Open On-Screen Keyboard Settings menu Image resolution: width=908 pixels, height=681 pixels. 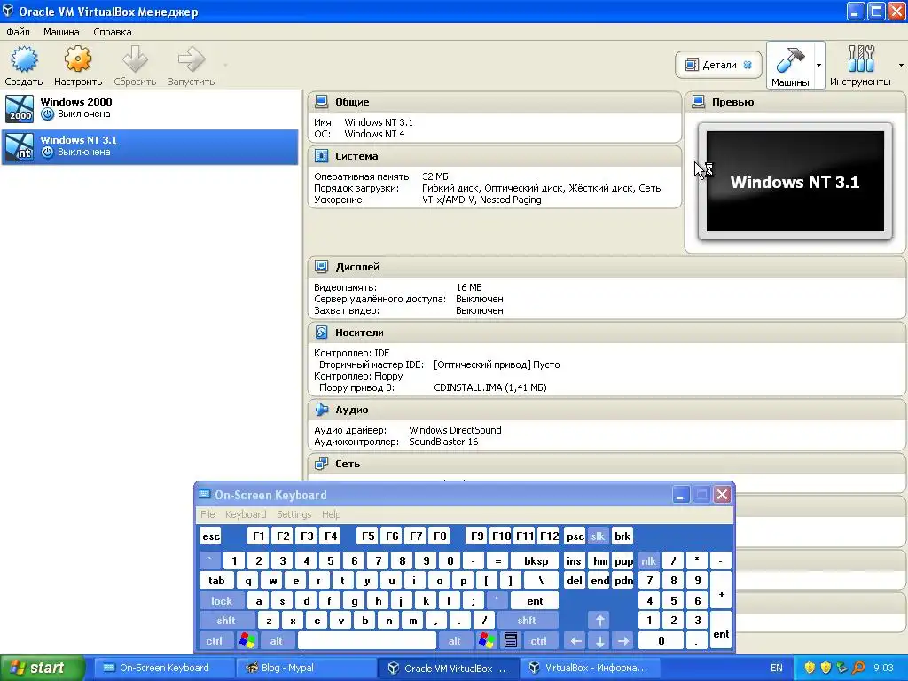294,514
